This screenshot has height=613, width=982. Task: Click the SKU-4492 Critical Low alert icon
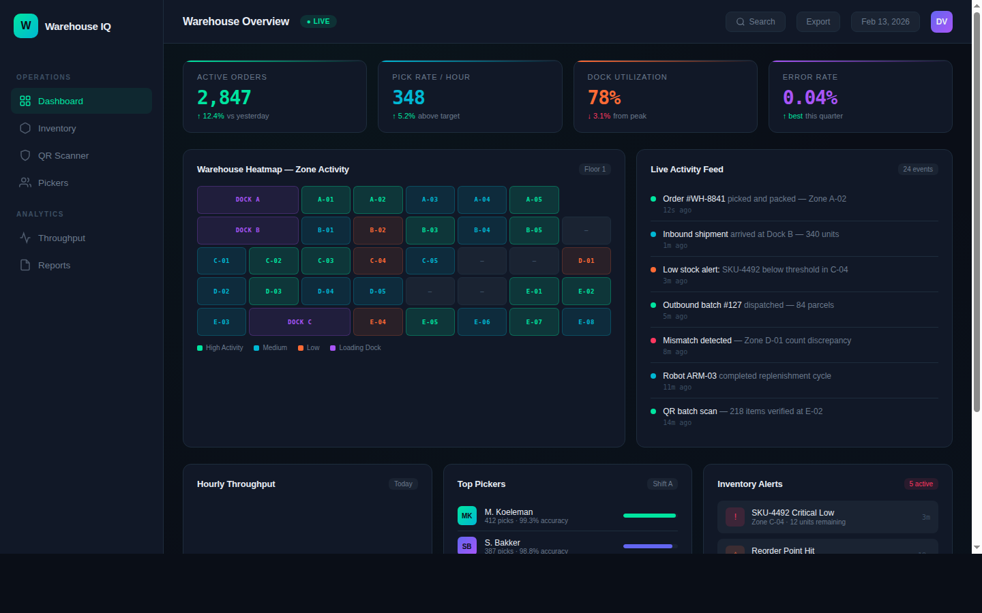coord(735,517)
